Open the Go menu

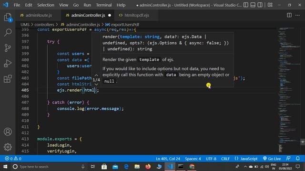(x=76, y=5)
